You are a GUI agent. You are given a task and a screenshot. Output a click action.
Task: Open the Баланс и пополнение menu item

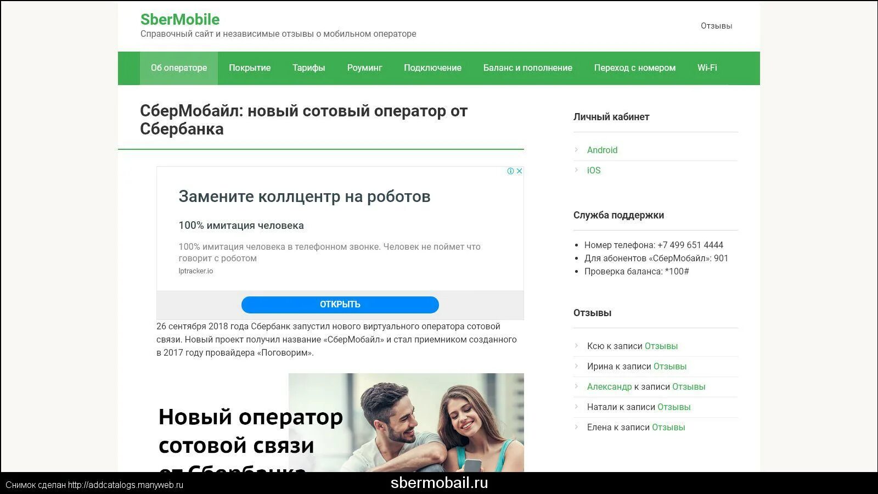pyautogui.click(x=528, y=68)
